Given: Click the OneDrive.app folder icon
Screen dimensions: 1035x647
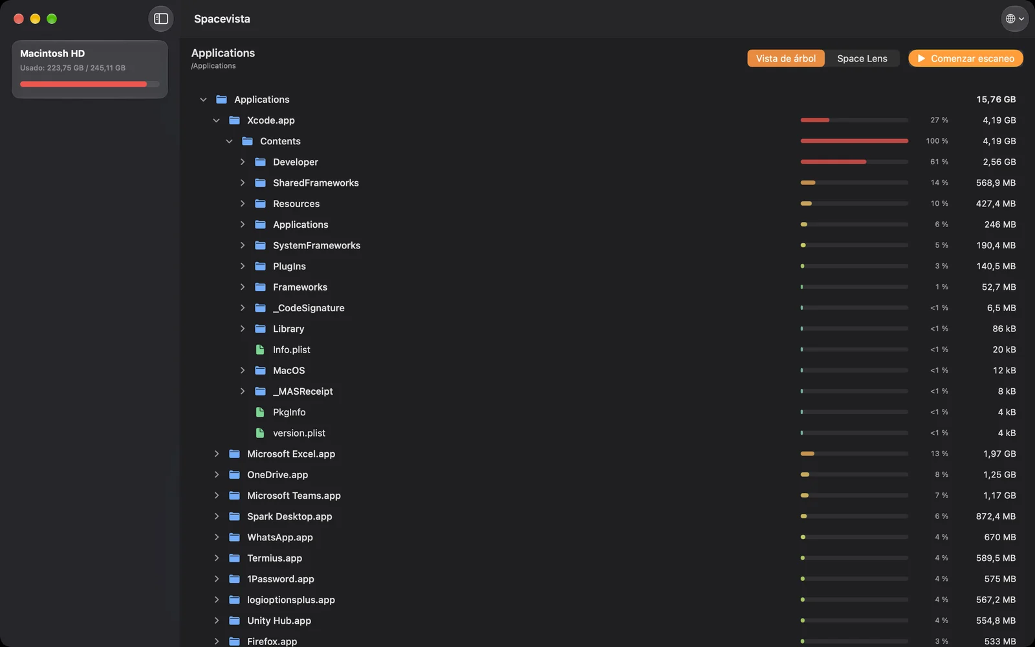Looking at the screenshot, I should (x=234, y=475).
